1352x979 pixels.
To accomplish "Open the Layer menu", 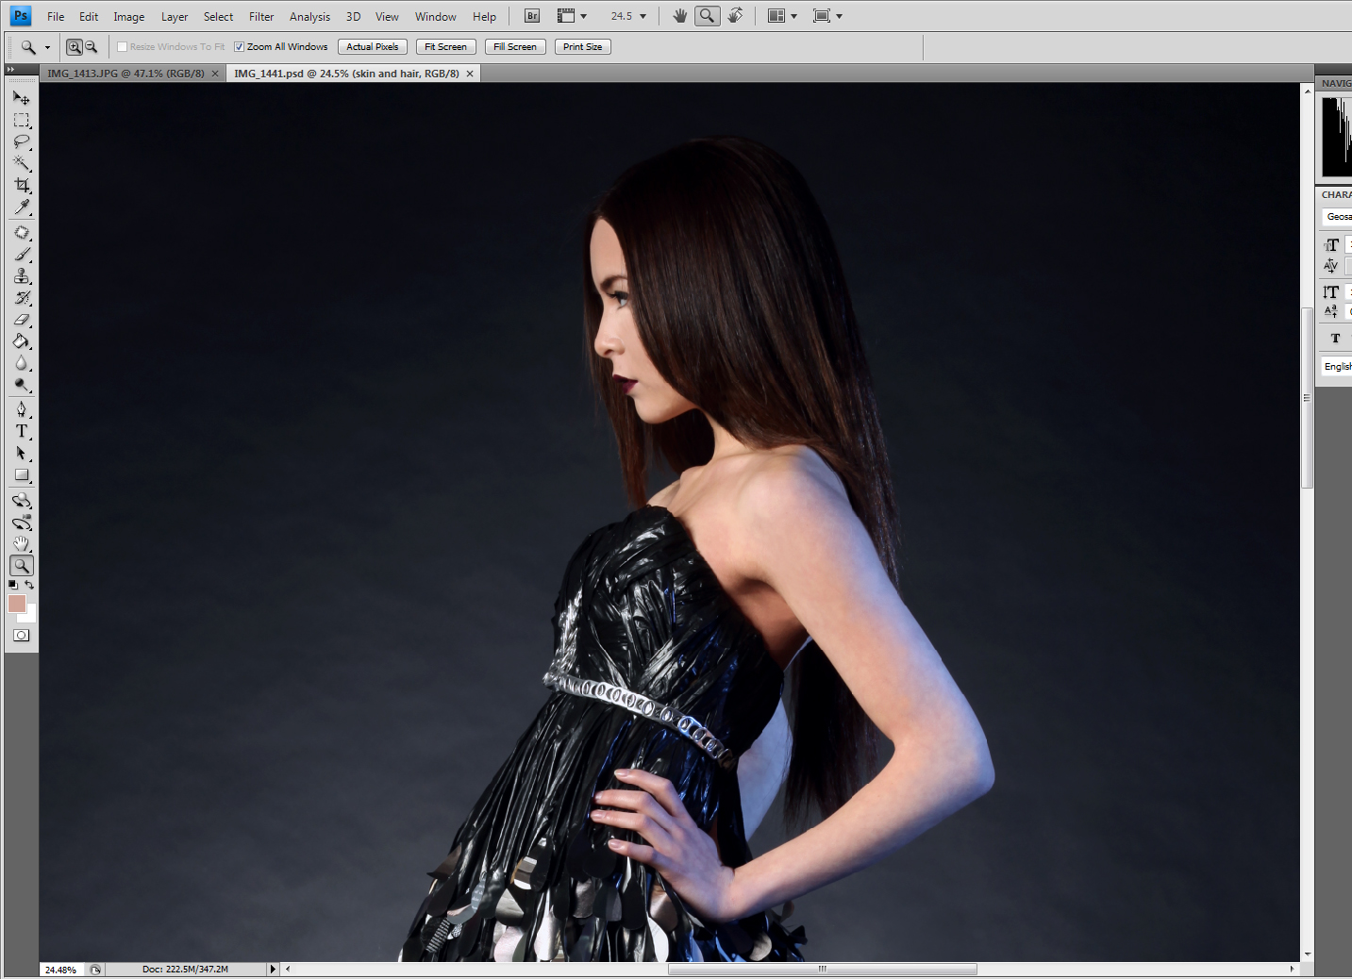I will tap(175, 16).
